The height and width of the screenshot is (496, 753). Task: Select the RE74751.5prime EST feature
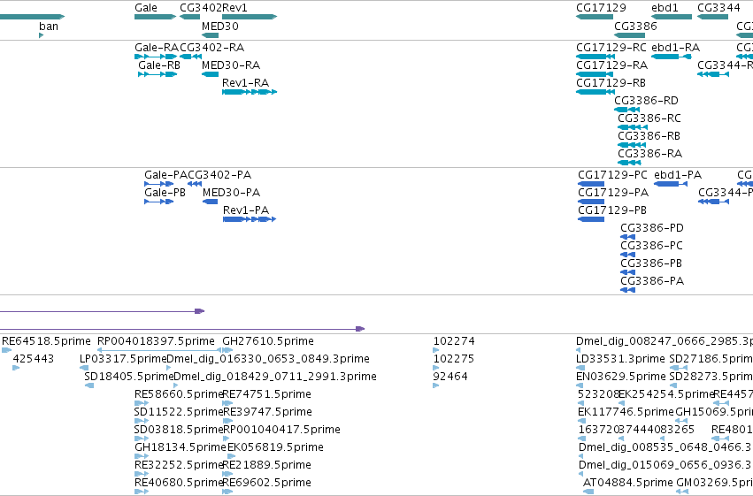[x=227, y=403]
